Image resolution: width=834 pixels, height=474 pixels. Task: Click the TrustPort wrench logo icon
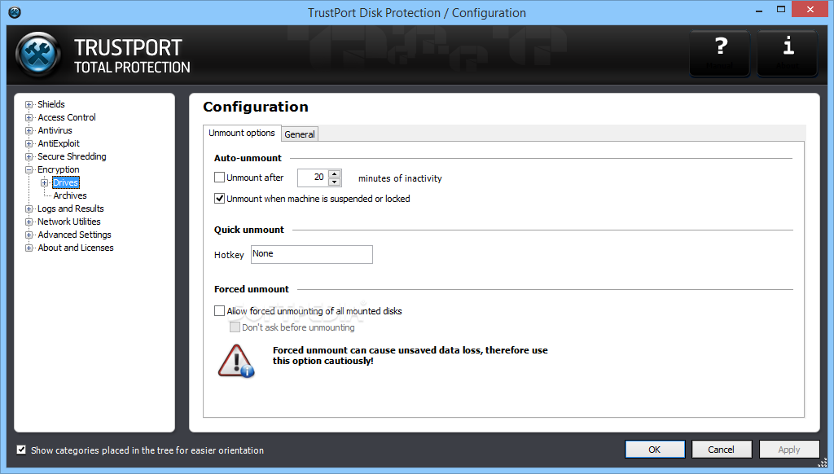(x=38, y=55)
